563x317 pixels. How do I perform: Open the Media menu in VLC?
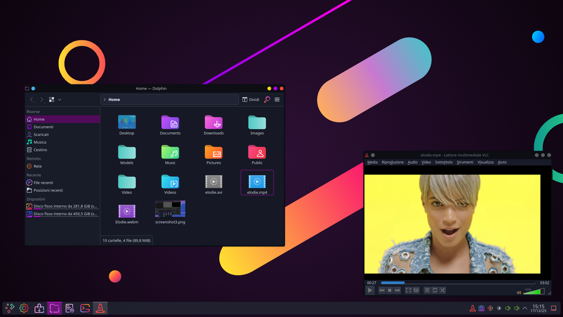pos(372,162)
